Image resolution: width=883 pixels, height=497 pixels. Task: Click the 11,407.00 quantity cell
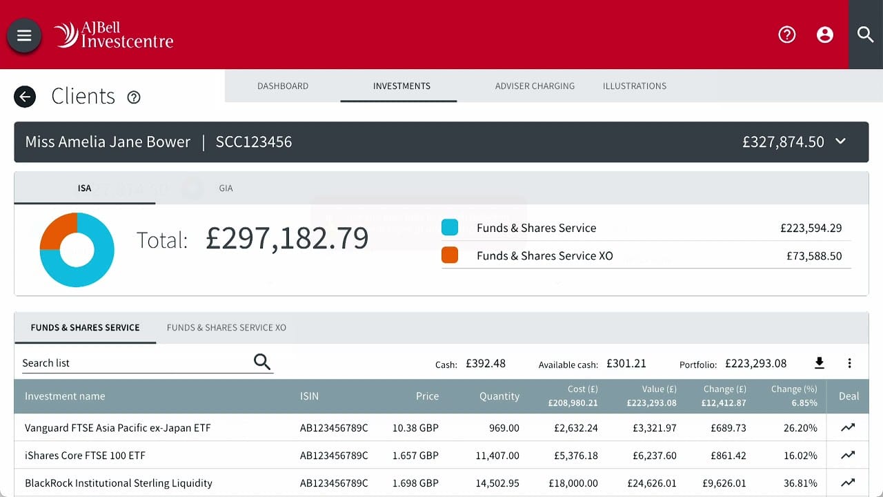coord(496,456)
